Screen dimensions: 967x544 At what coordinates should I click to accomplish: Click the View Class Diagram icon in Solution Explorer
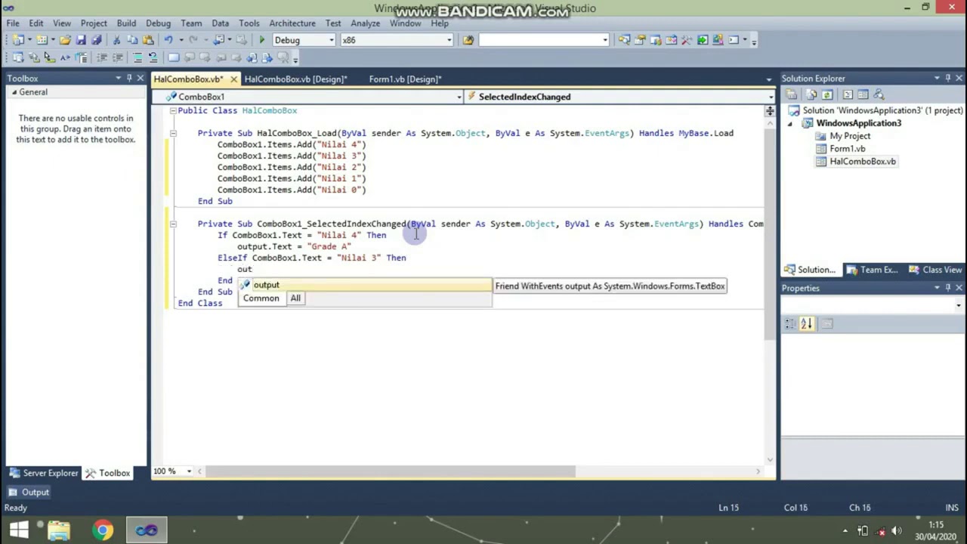point(879,94)
